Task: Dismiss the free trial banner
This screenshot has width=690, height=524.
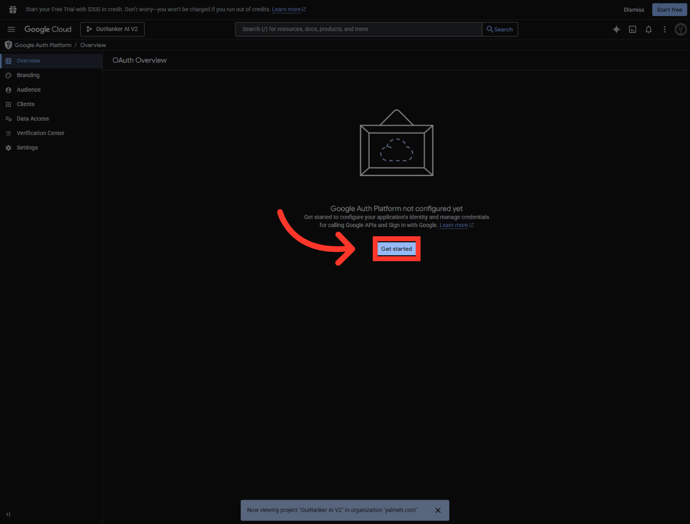Action: [x=634, y=10]
